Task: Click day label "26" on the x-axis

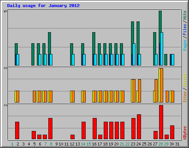Action: coord(150,144)
